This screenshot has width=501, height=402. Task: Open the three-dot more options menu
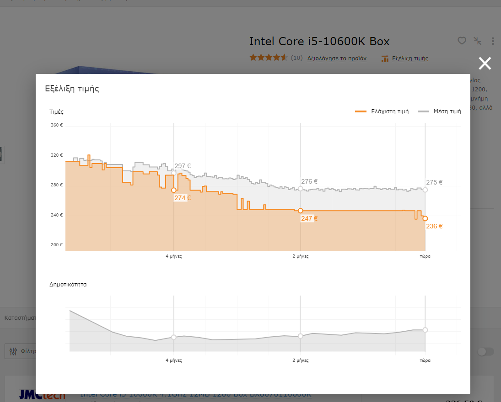click(493, 41)
